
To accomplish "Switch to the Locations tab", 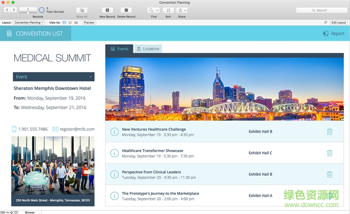I will (148, 49).
